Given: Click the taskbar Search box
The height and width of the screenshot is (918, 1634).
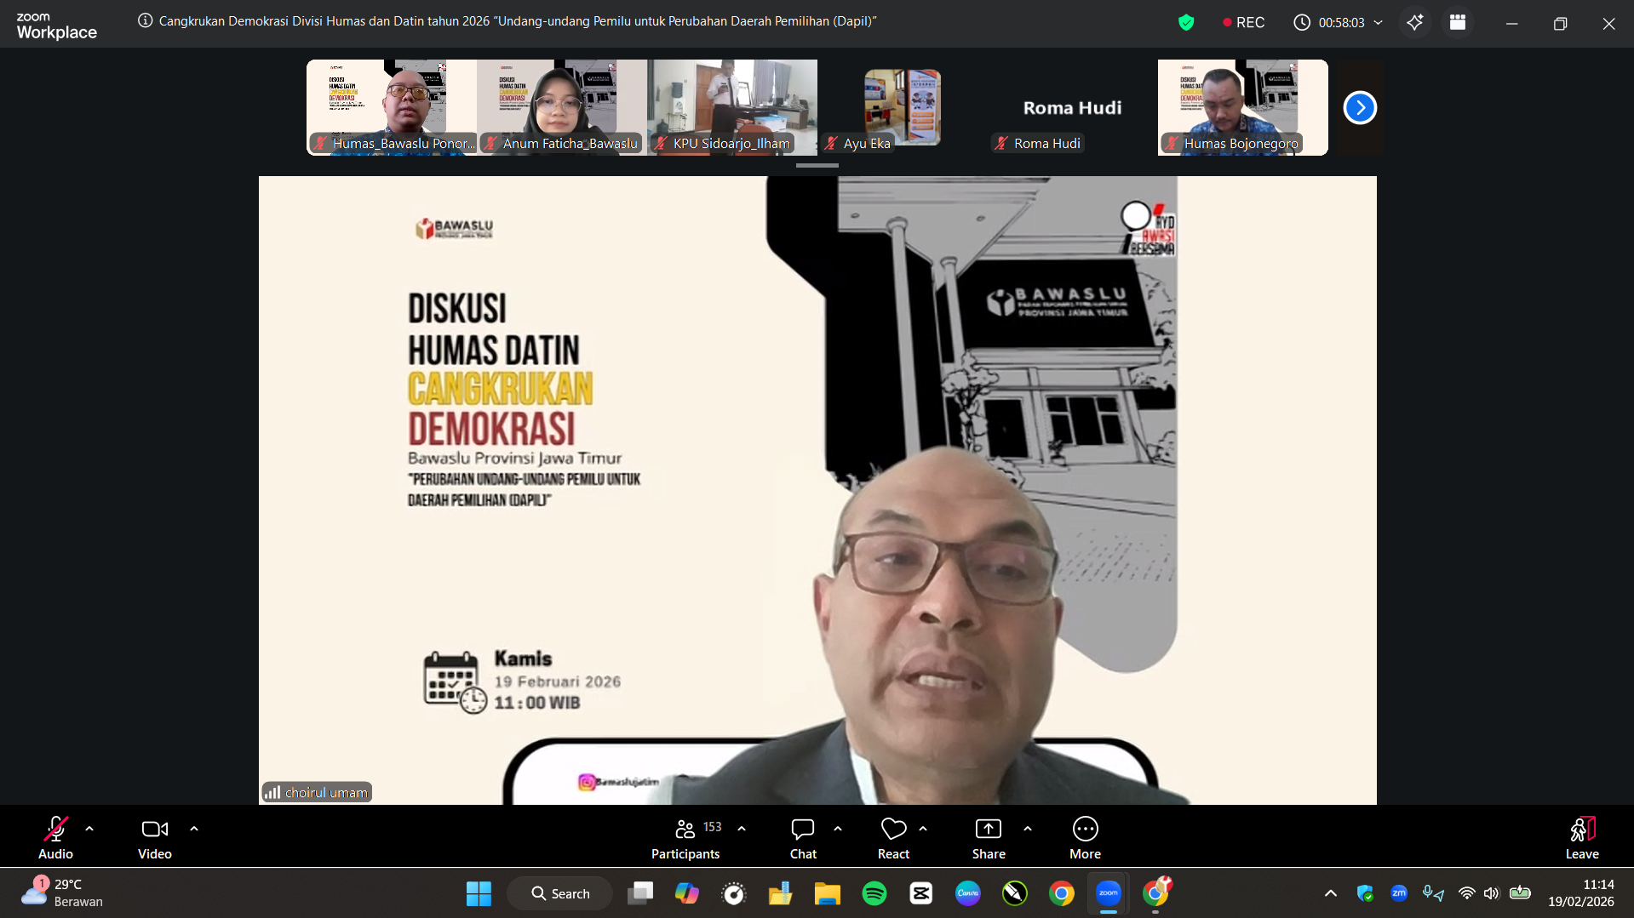Looking at the screenshot, I should (x=560, y=893).
